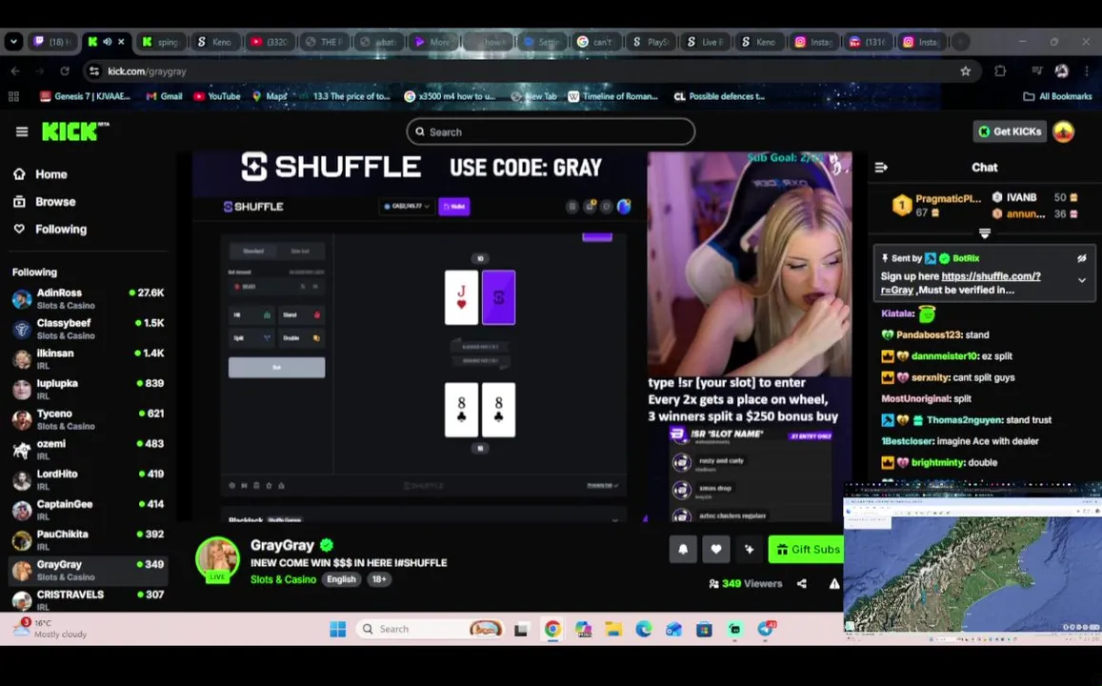Open CRISTRAVELS channel in following list
The height and width of the screenshot is (686, 1102).
click(x=88, y=600)
